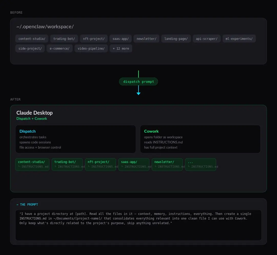Click the 'dispatch prompt' pill
The height and width of the screenshot is (255, 277).
[138, 81]
